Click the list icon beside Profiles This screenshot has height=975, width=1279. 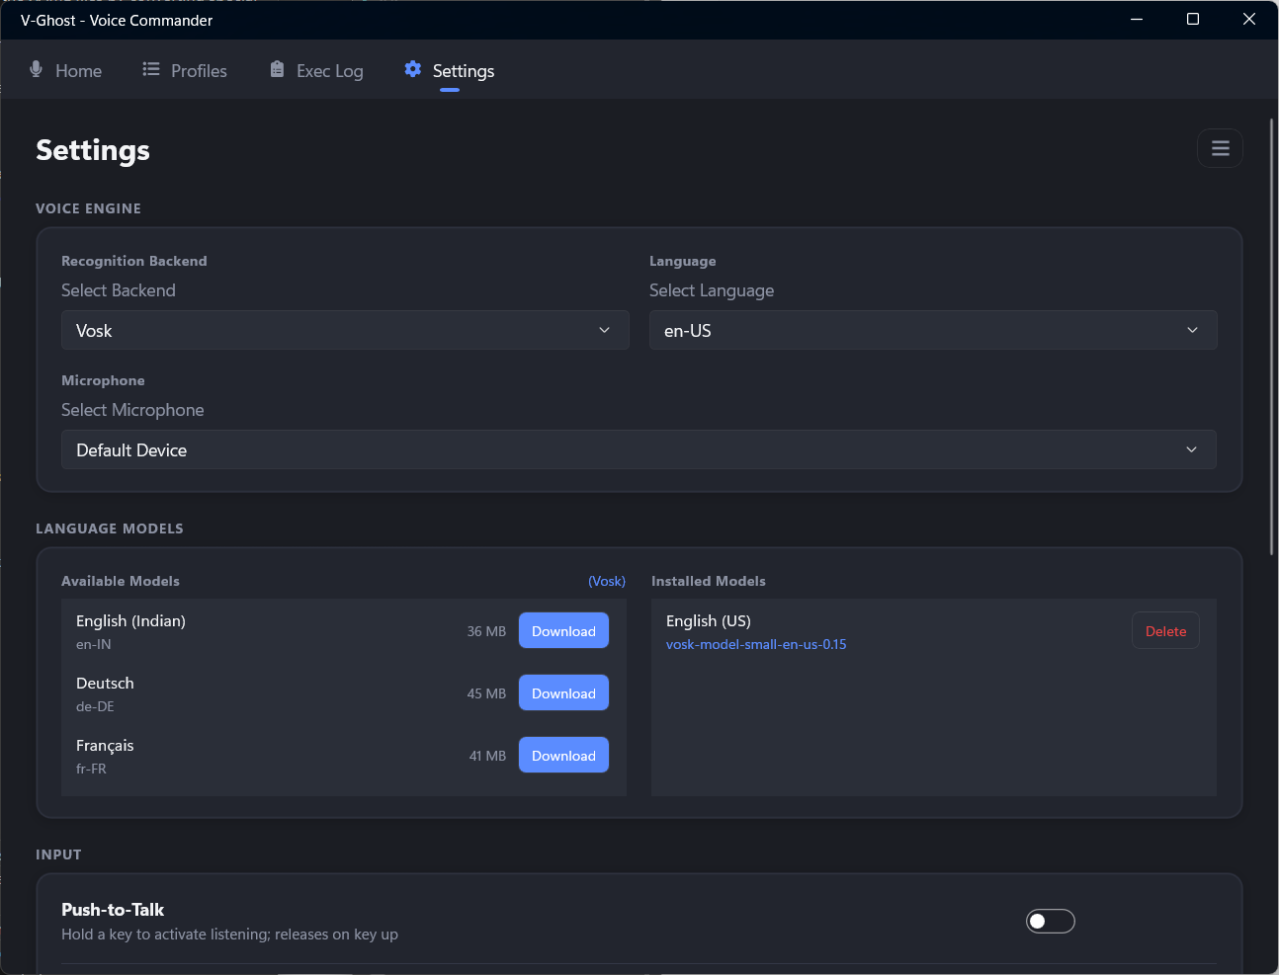(151, 69)
